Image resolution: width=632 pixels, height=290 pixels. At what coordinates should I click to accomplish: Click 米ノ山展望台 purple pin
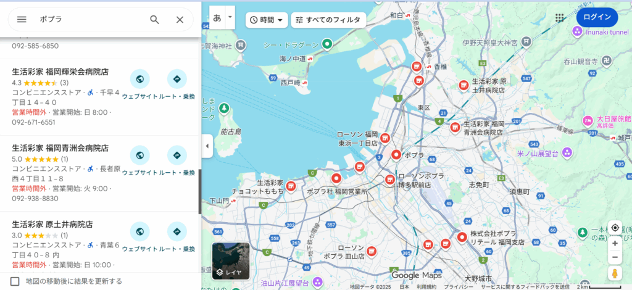[567, 152]
